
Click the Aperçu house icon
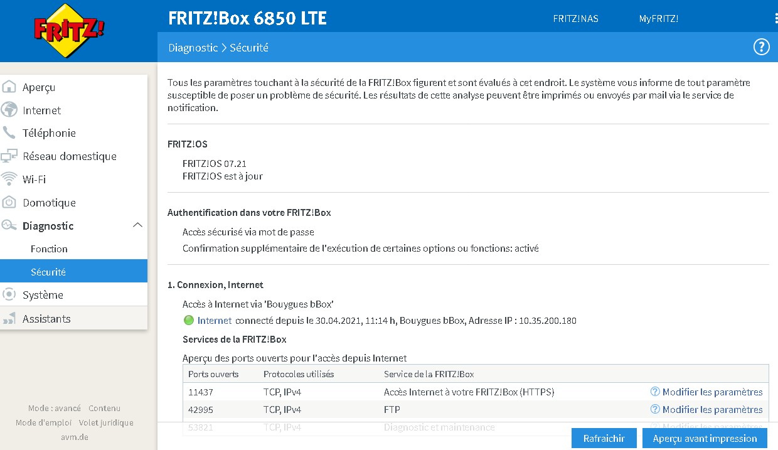pos(9,87)
